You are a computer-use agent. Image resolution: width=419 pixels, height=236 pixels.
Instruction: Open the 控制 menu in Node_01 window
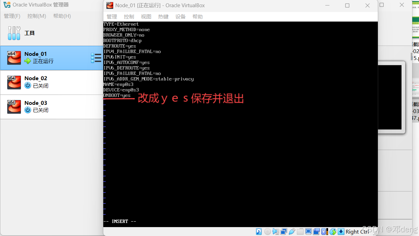click(129, 16)
